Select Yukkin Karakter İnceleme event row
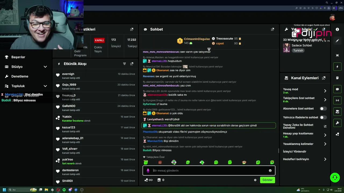This screenshot has height=193, width=344. click(x=96, y=119)
